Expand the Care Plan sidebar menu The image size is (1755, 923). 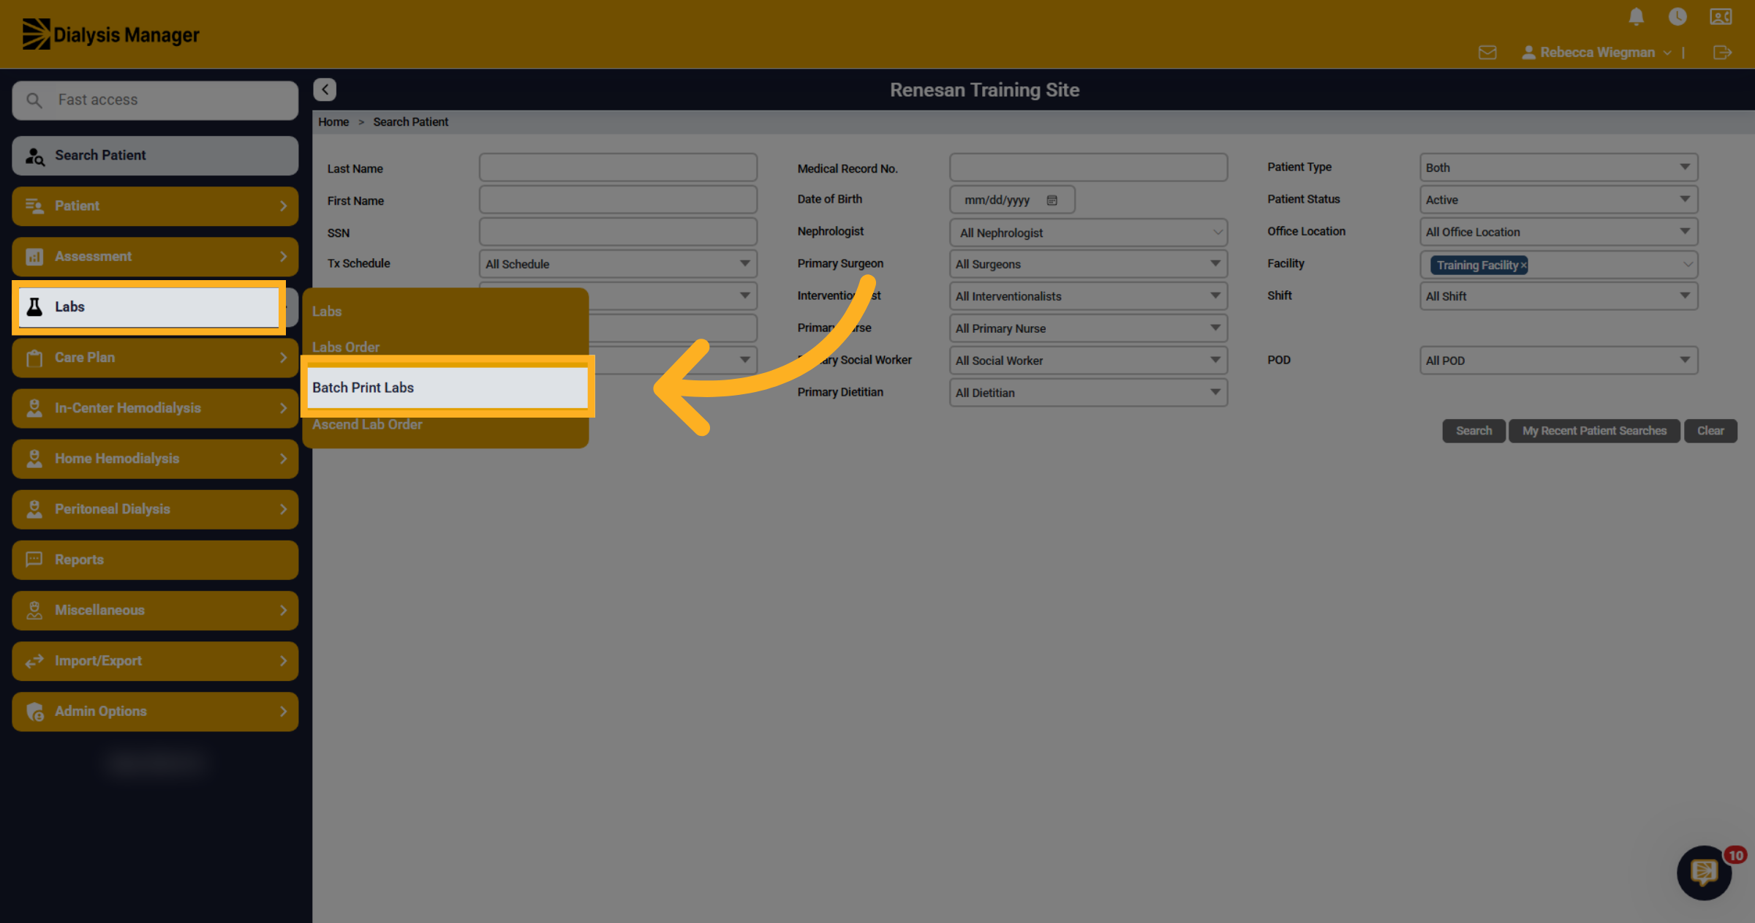155,358
